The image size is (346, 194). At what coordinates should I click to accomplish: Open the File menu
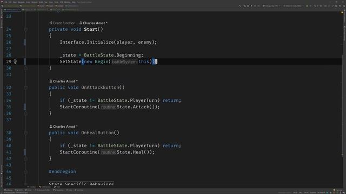click(x=6, y=2)
